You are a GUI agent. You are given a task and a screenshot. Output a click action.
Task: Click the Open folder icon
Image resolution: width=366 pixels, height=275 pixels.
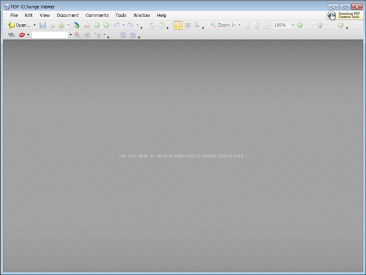pyautogui.click(x=12, y=25)
